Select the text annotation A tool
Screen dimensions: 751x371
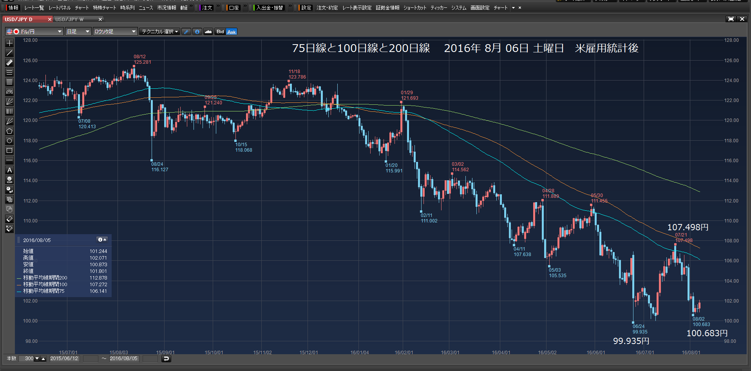point(9,170)
